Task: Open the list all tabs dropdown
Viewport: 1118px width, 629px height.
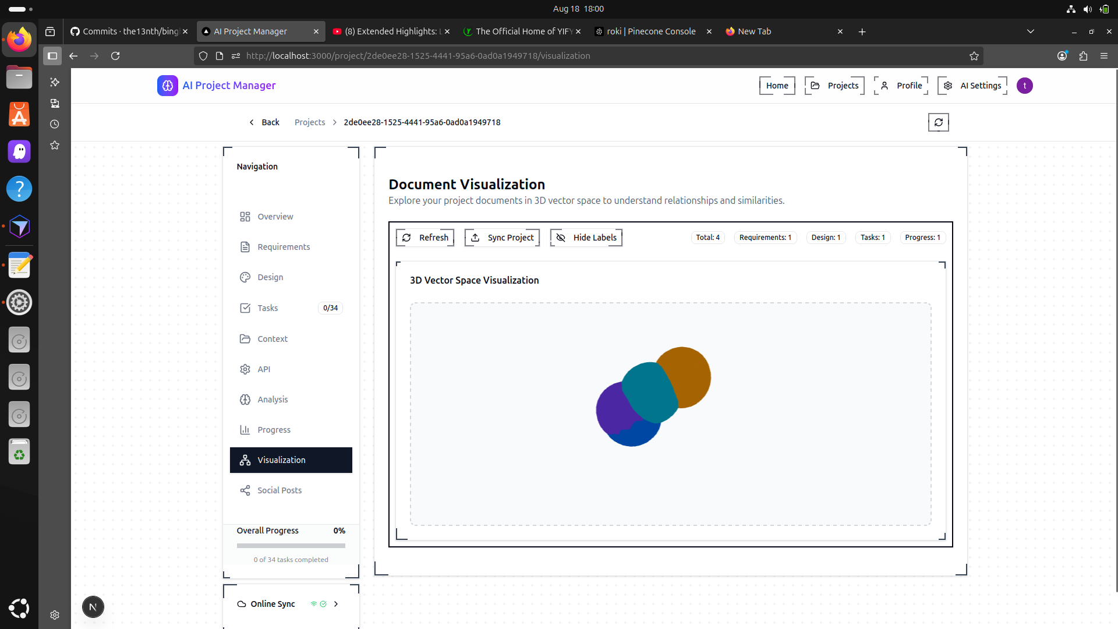Action: tap(1030, 31)
